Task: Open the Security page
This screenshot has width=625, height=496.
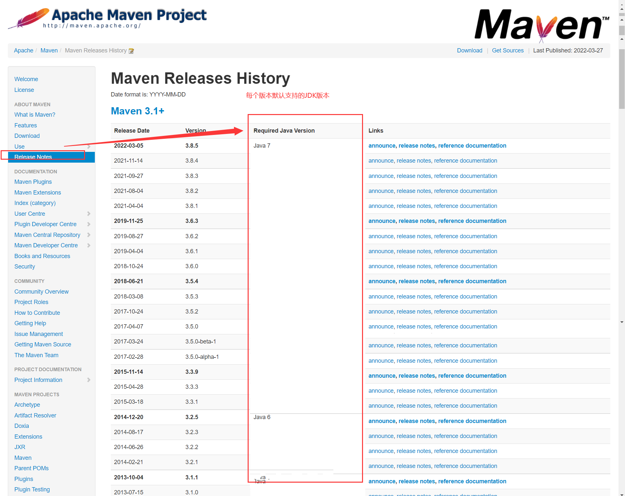Action: pyautogui.click(x=24, y=267)
